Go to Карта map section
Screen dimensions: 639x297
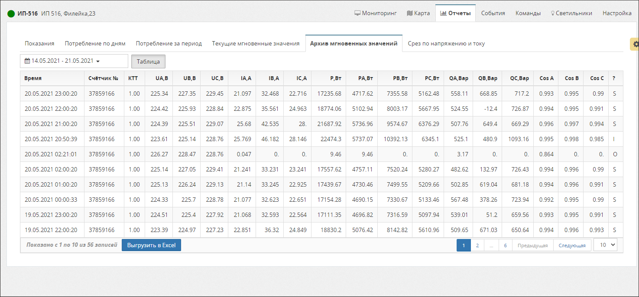(x=418, y=13)
